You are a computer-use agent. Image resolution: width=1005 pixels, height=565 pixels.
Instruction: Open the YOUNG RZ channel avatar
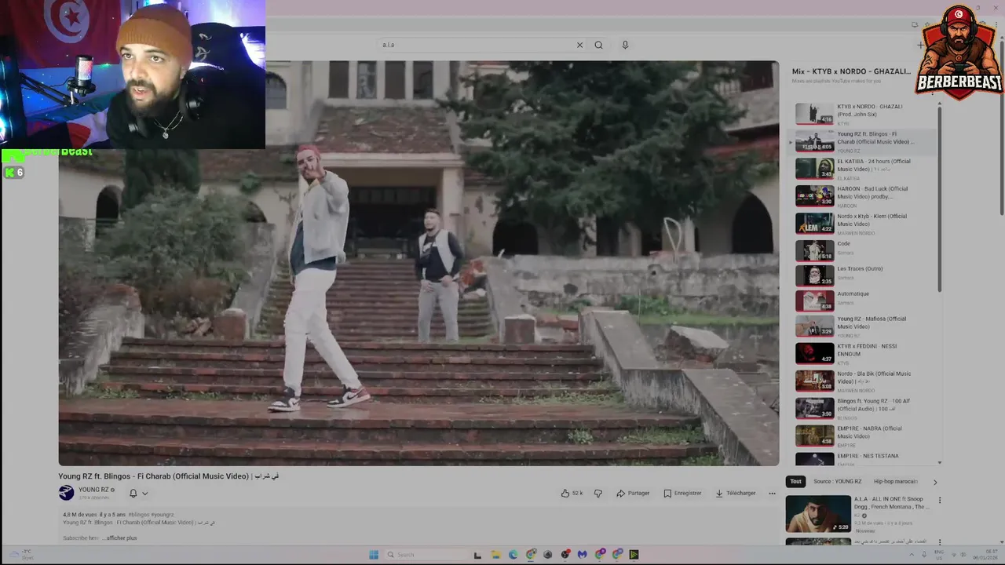[66, 493]
